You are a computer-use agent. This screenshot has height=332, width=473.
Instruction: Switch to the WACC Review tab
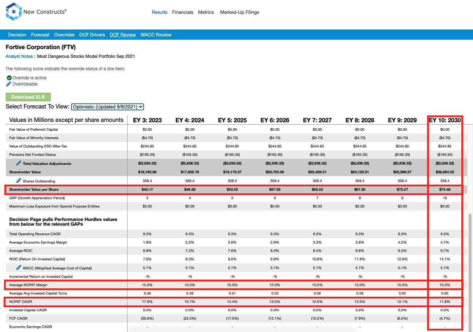156,35
